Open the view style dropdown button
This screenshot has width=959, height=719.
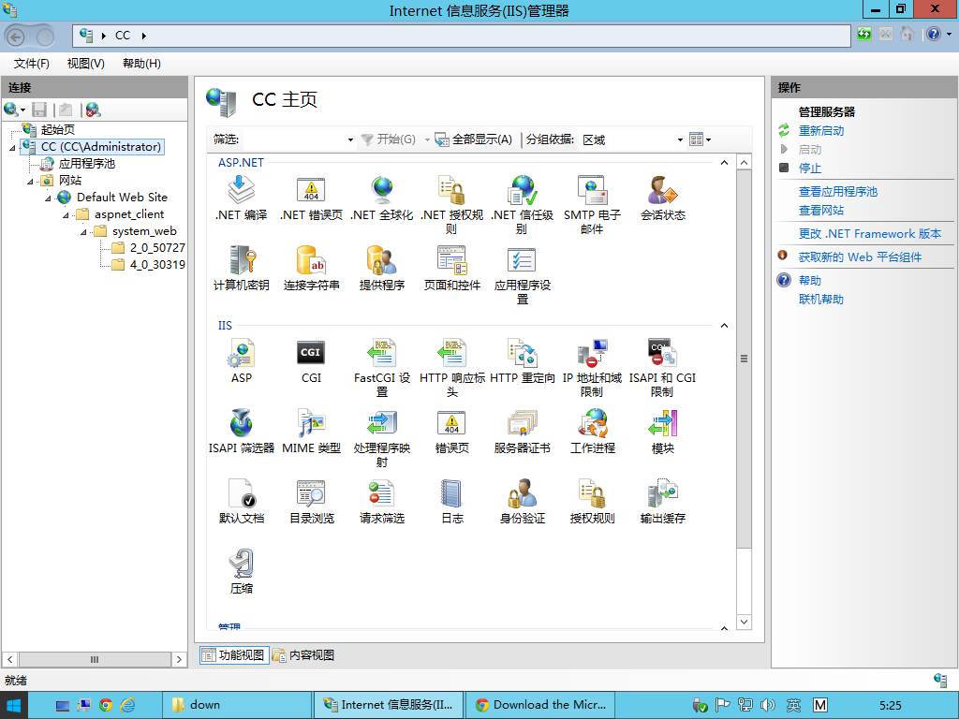click(700, 140)
